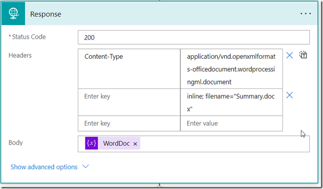Edit the Status Code field with 200

(194, 37)
